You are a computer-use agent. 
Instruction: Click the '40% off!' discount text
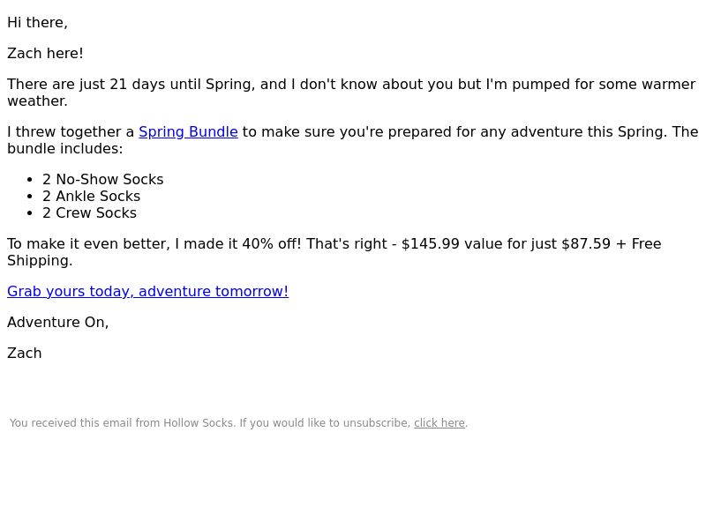pos(272,244)
